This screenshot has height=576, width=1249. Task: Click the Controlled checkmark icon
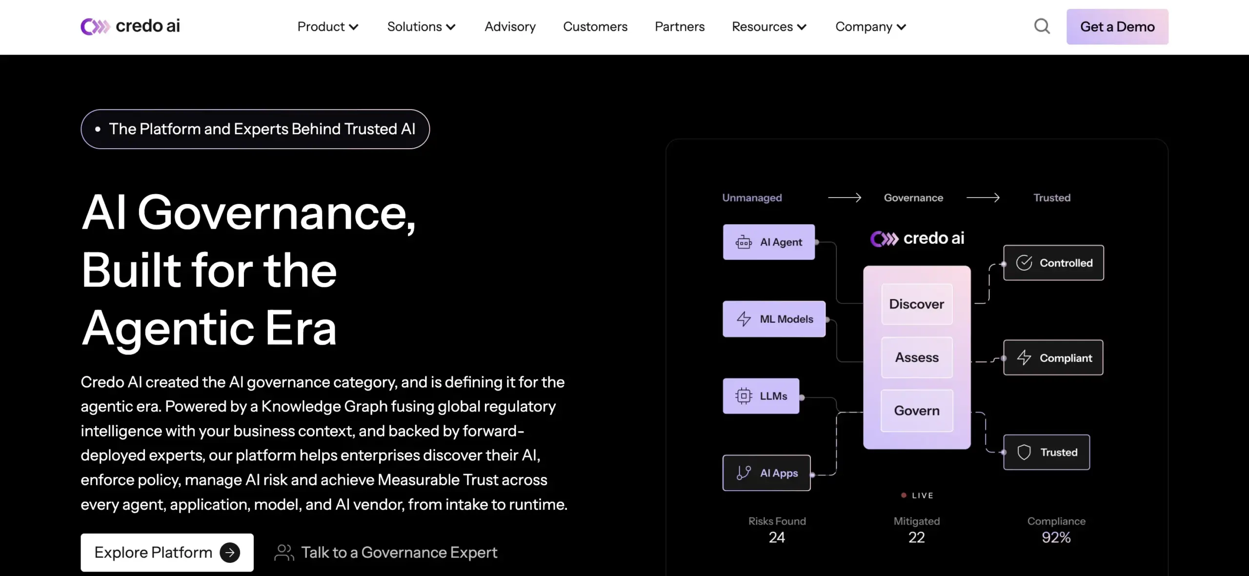tap(1024, 263)
